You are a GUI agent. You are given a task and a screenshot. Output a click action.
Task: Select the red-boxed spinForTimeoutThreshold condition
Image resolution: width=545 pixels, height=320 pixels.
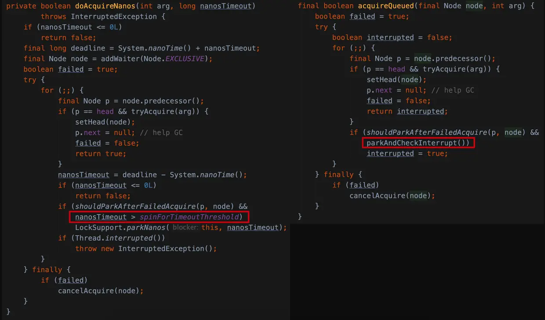[x=159, y=217]
